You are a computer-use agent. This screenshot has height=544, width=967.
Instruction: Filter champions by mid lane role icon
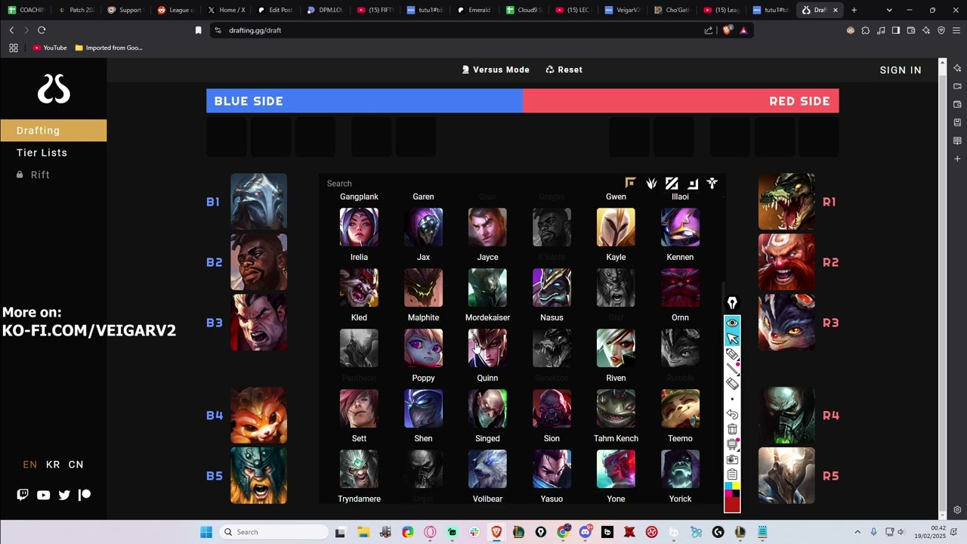click(672, 183)
